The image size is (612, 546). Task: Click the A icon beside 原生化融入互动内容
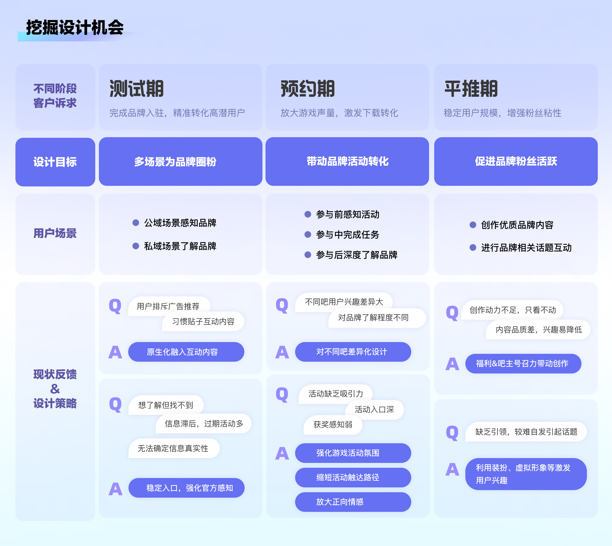coord(115,351)
